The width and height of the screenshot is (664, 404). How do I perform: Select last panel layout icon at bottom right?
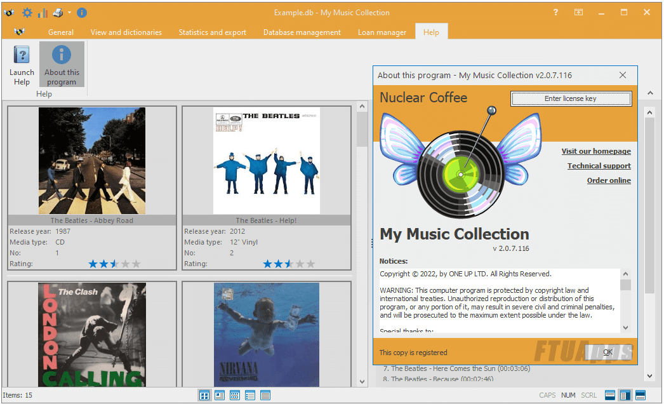(x=641, y=396)
